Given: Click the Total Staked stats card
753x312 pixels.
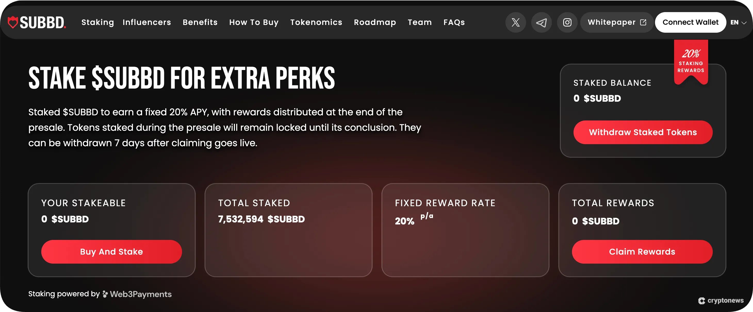Looking at the screenshot, I should (x=288, y=230).
